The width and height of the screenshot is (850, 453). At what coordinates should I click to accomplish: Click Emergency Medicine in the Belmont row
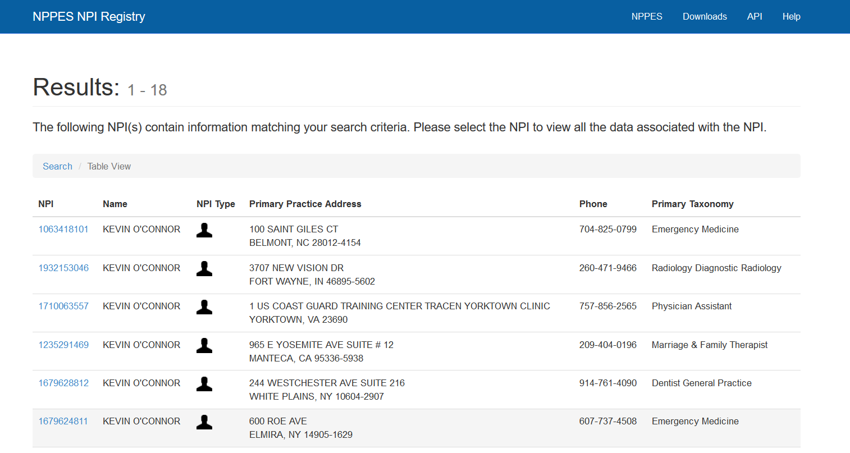[695, 229]
